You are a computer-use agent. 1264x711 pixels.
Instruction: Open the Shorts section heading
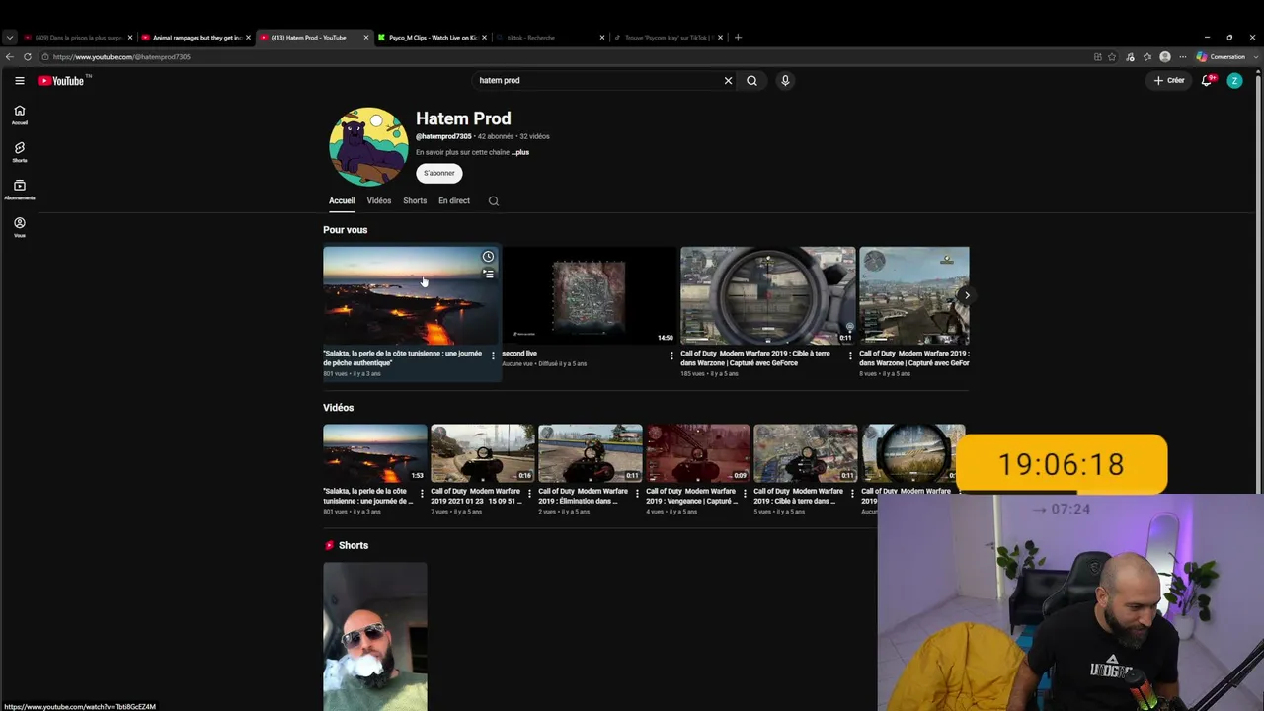coord(353,546)
